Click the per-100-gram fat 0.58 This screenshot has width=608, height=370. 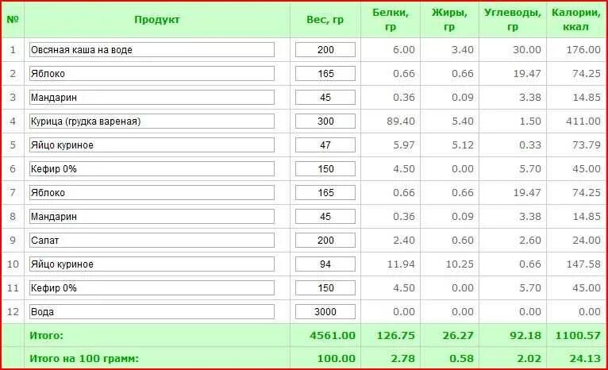(461, 359)
